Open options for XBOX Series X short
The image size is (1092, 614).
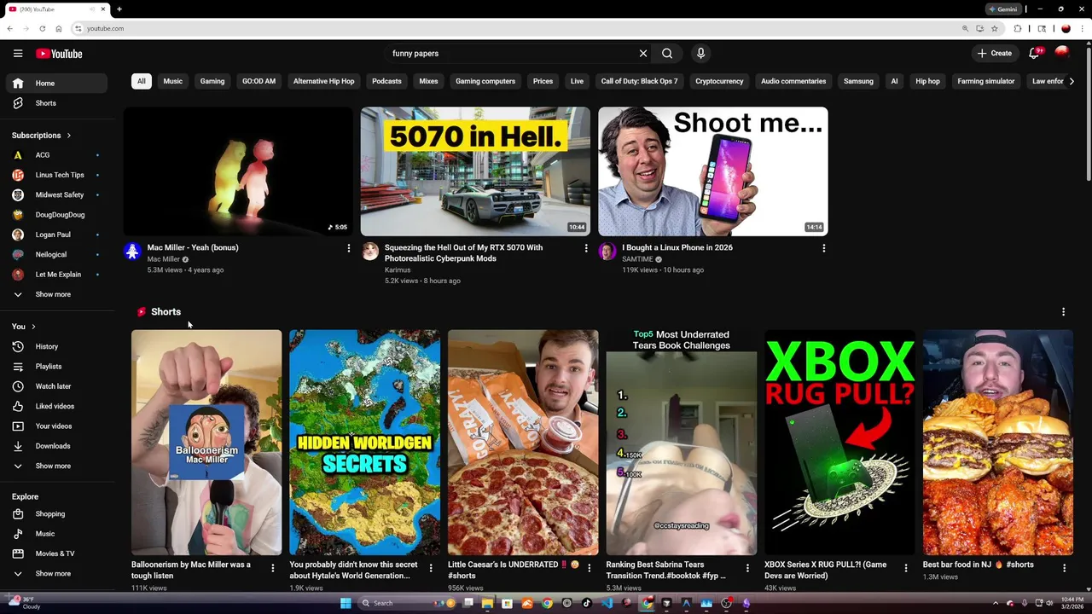pyautogui.click(x=906, y=568)
